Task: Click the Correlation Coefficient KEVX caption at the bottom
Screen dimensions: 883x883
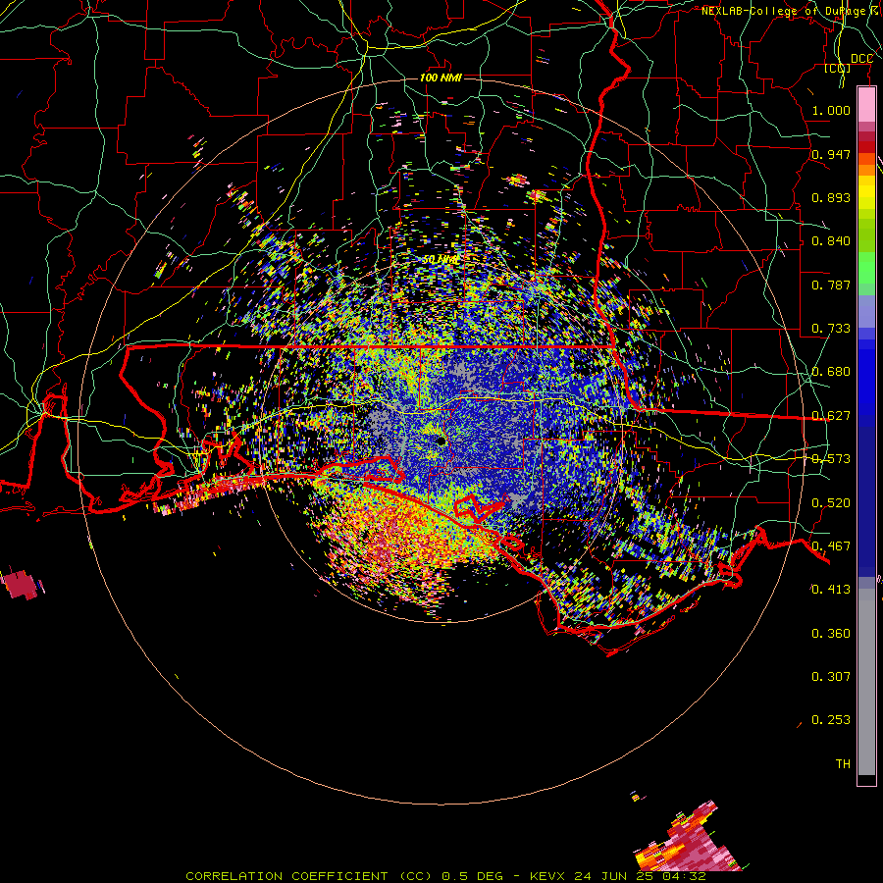Action: point(445,876)
